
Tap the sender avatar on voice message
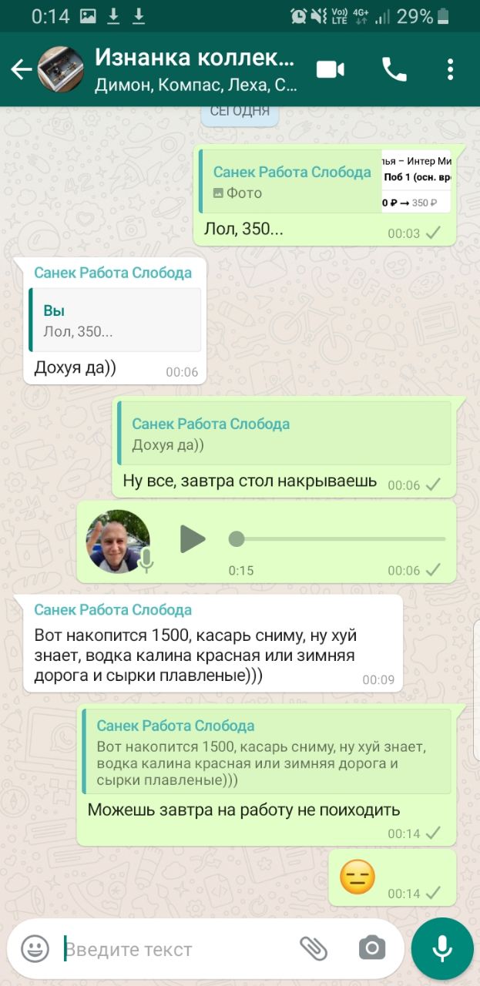click(x=118, y=542)
